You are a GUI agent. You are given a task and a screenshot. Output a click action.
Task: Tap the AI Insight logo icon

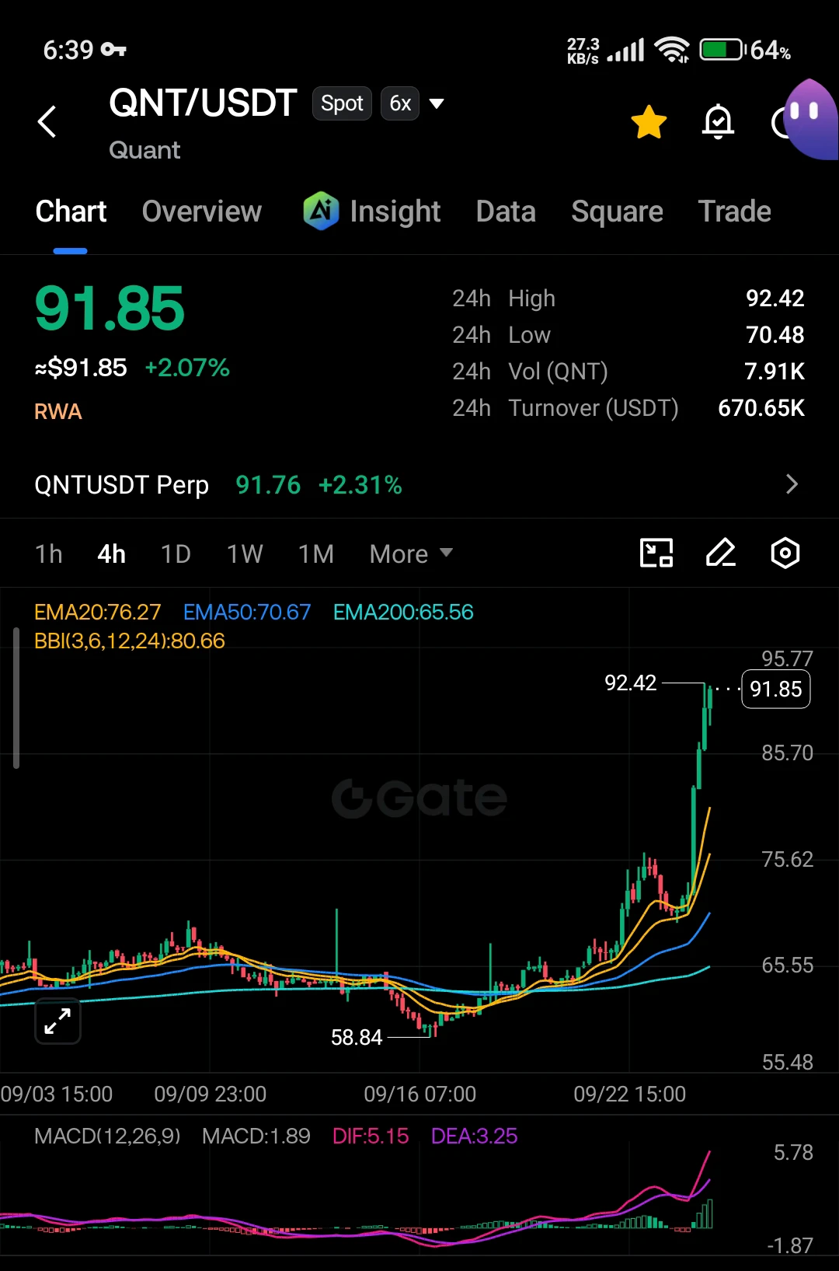click(x=321, y=211)
